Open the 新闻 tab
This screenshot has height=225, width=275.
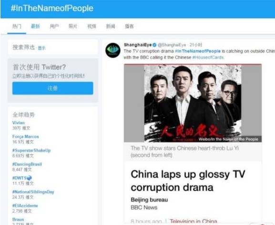(111, 26)
